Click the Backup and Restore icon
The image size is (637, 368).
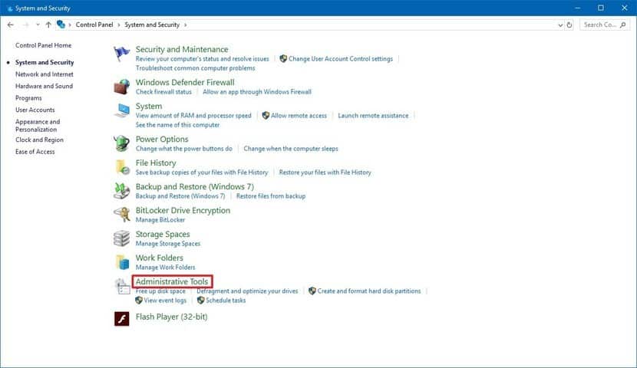(x=122, y=191)
